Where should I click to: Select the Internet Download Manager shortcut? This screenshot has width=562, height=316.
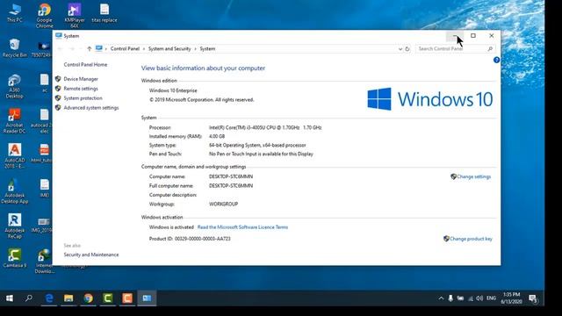tap(45, 262)
